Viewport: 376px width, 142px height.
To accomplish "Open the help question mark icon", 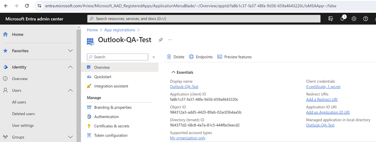I will point(365,19).
